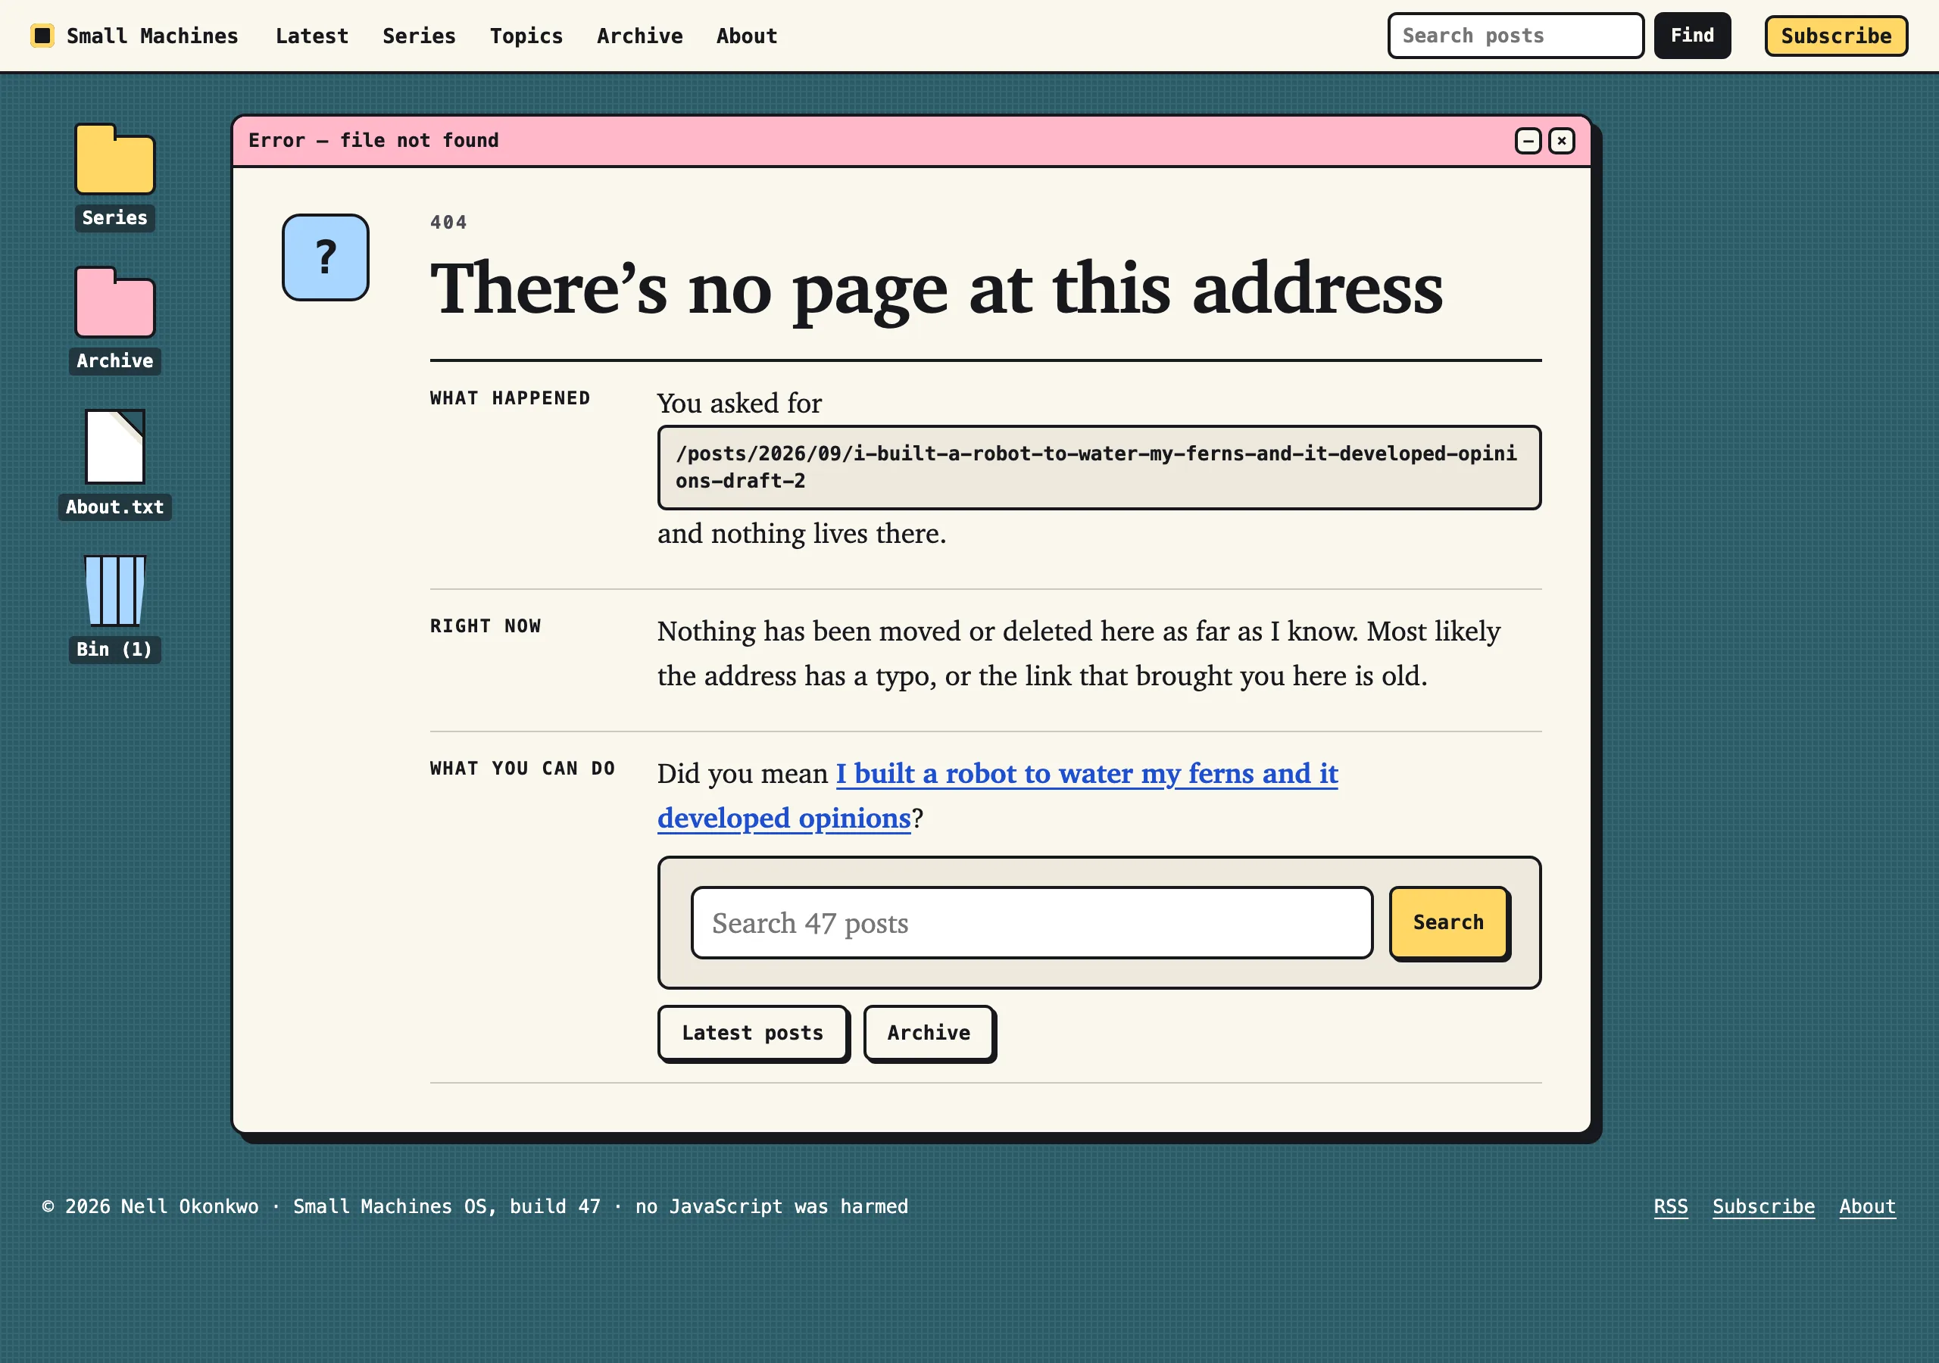Click the Archive button below search
The height and width of the screenshot is (1363, 1939).
point(928,1032)
